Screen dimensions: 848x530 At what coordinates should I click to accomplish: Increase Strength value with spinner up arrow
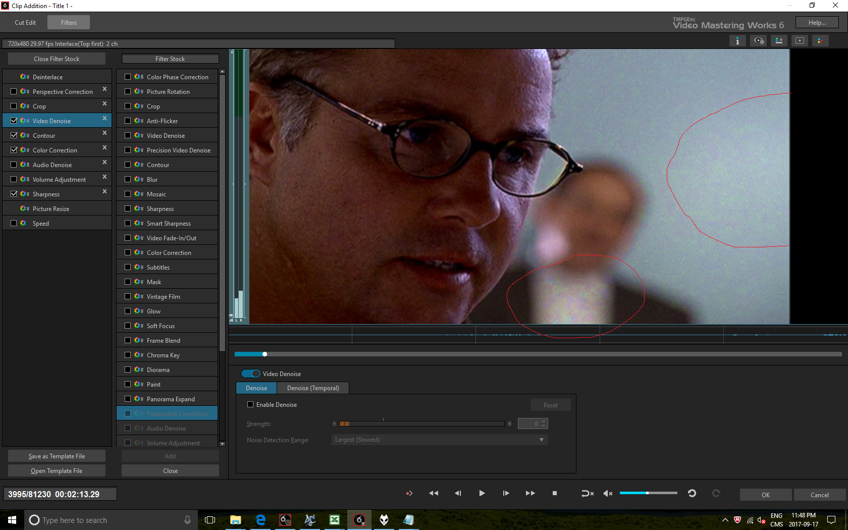coord(544,421)
